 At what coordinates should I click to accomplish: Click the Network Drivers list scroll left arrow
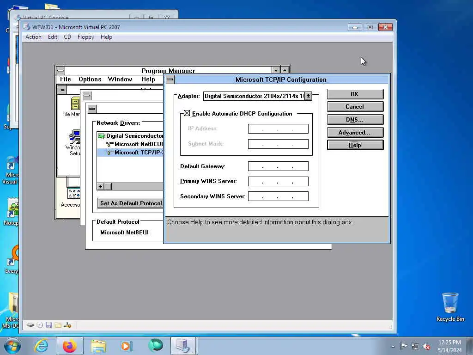pyautogui.click(x=100, y=187)
